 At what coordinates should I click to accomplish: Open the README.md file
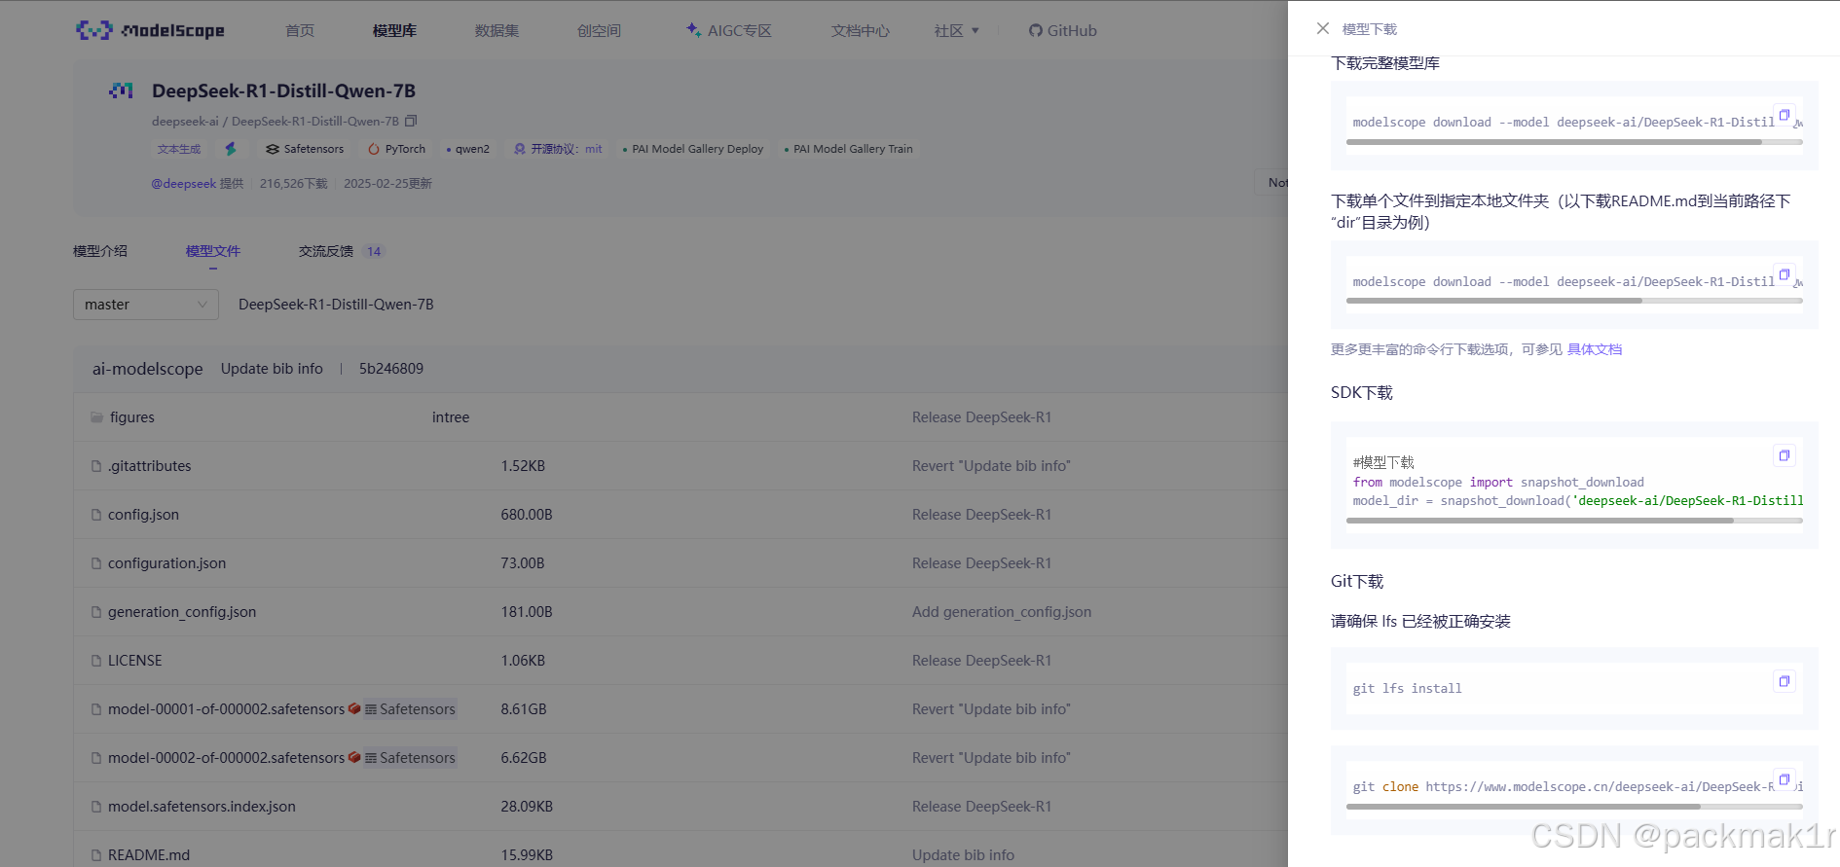pos(149,855)
